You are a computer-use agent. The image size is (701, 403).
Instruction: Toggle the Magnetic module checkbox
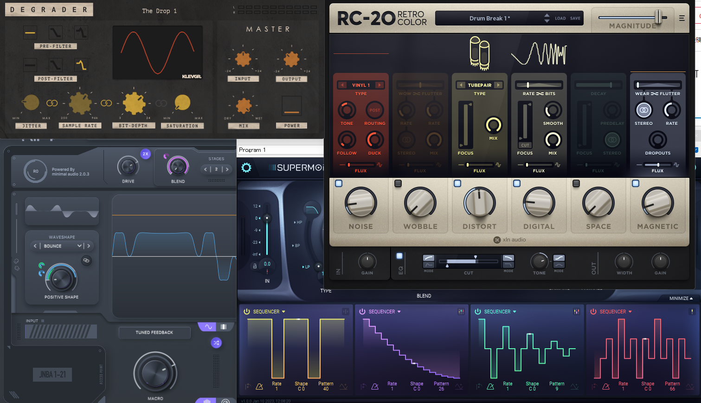tap(636, 183)
